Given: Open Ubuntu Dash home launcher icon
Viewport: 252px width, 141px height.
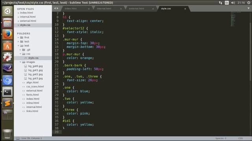Looking at the screenshot, I should [7, 11].
